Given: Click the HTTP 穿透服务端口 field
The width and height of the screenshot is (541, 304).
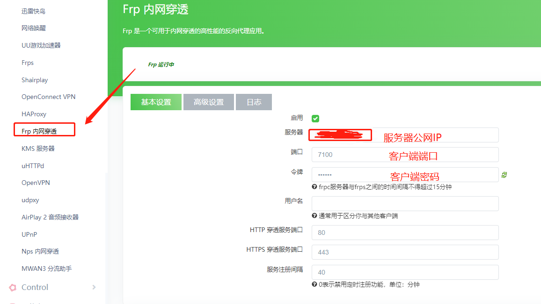Looking at the screenshot, I should pos(405,233).
